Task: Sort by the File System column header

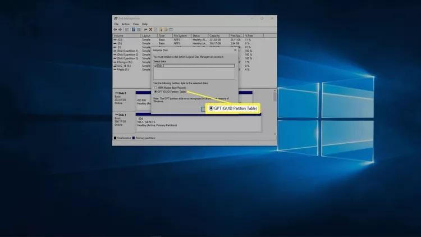Action: 181,35
